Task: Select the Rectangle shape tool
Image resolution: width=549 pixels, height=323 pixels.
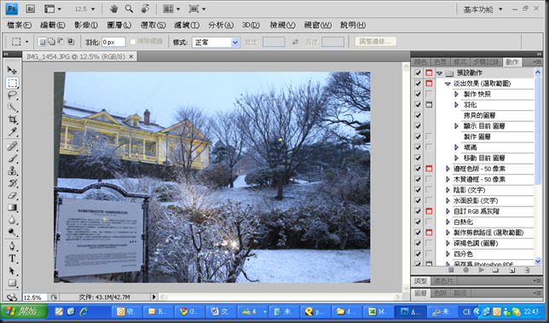Action: point(12,283)
